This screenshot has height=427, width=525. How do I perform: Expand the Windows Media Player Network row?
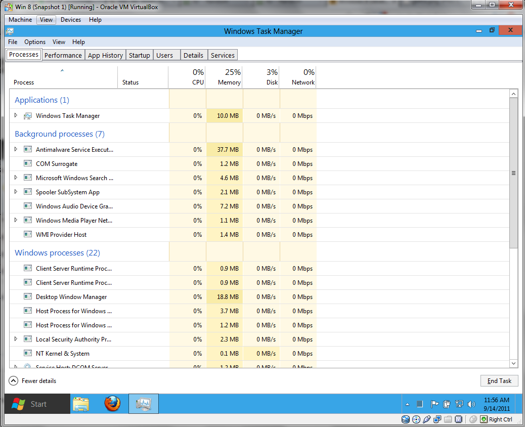pyautogui.click(x=16, y=220)
